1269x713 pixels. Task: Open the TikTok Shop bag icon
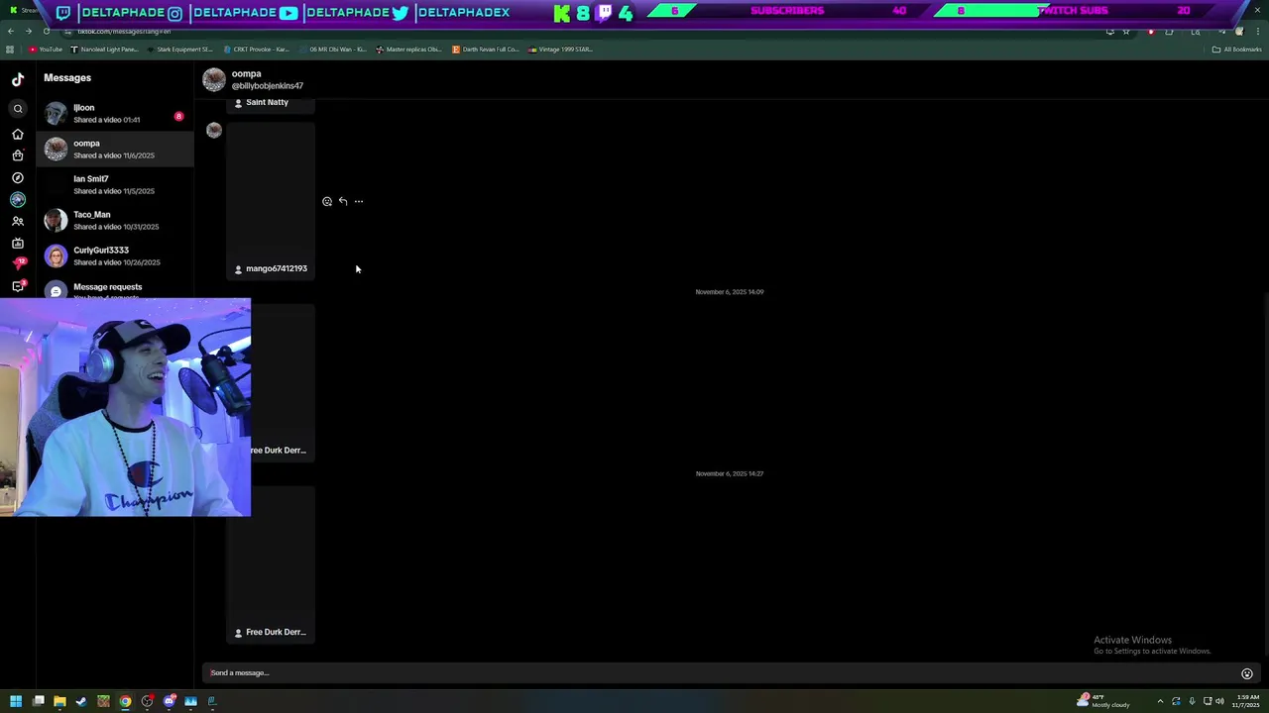18,155
